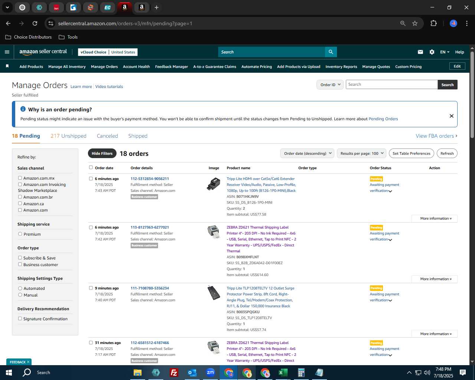This screenshot has width=475, height=380.
Task: Open Chrome's three-dot menu
Action: click(x=466, y=23)
